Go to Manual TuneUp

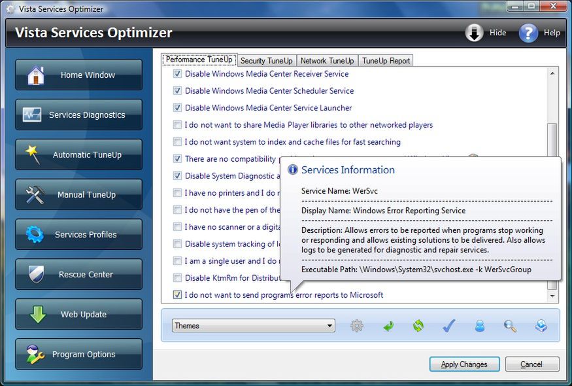tap(79, 194)
